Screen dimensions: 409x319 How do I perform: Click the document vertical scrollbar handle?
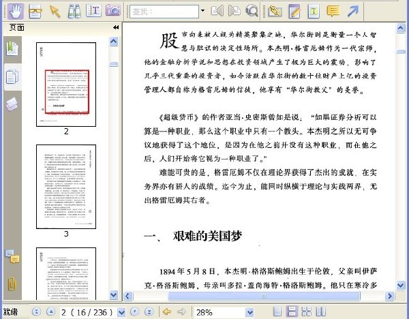[x=401, y=52]
